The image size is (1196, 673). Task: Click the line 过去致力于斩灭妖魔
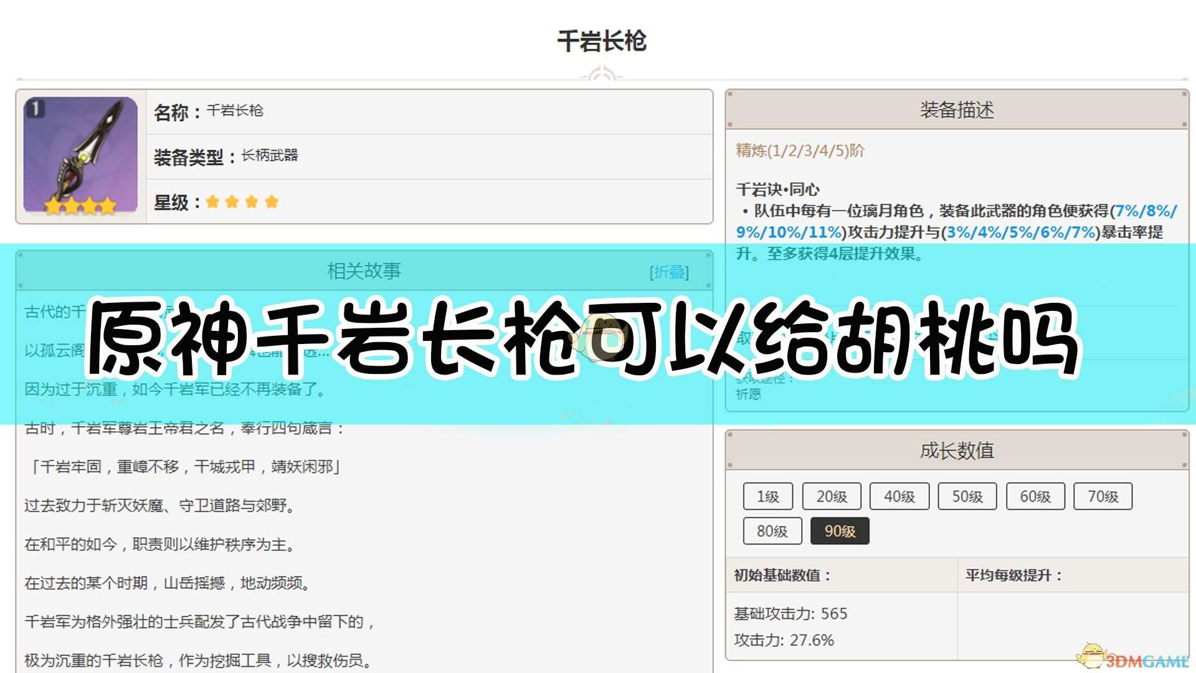pos(159,505)
